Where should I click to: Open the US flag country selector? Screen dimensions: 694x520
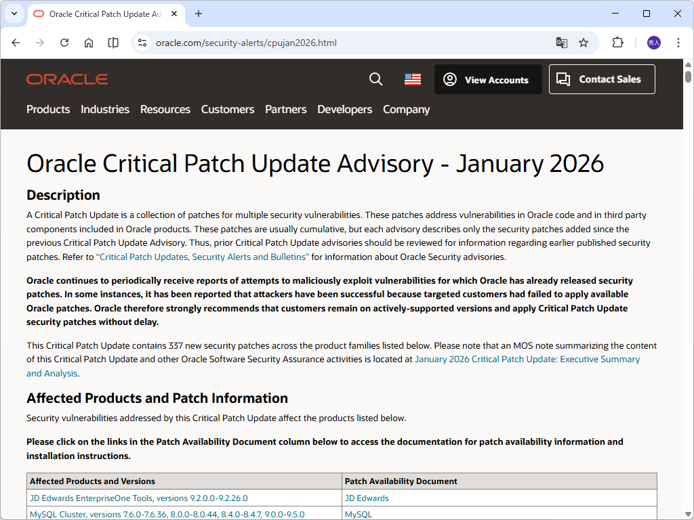413,79
